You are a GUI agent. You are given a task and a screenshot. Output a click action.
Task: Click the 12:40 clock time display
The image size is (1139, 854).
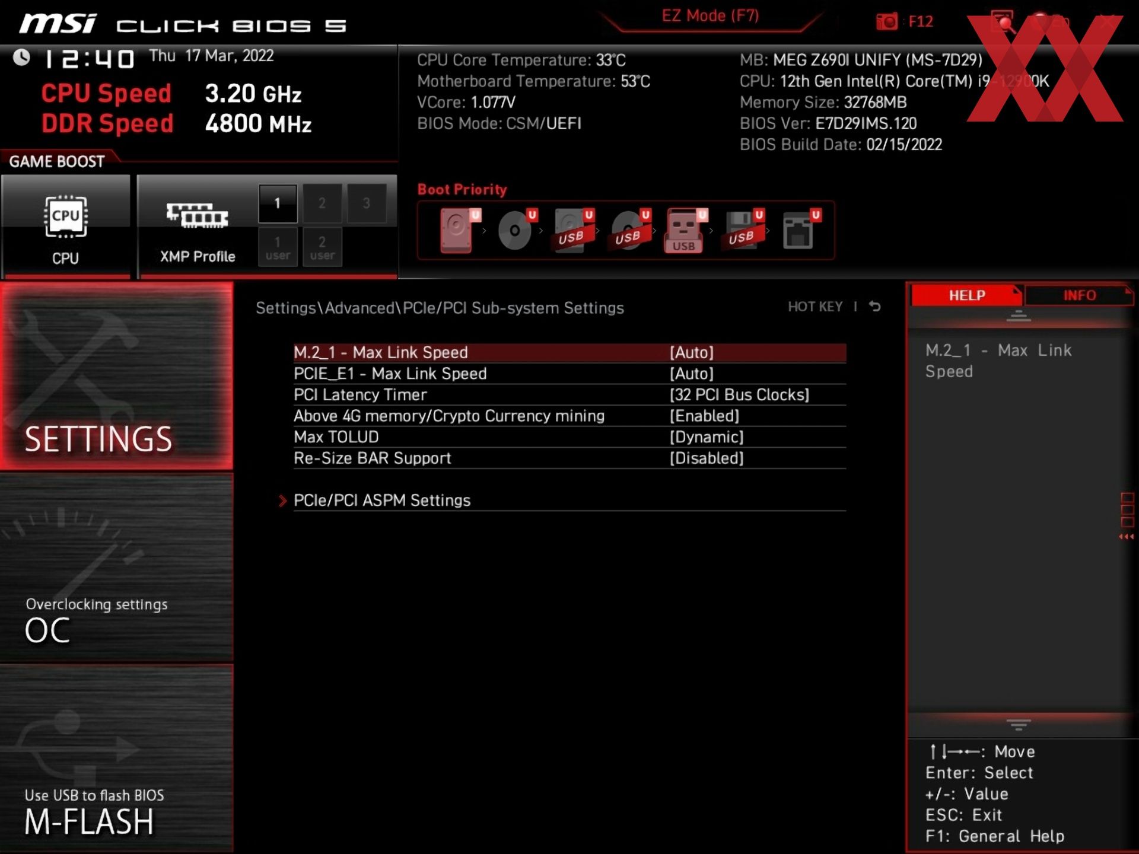90,59
